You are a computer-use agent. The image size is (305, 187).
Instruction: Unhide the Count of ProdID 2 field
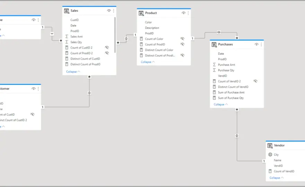[107, 53]
